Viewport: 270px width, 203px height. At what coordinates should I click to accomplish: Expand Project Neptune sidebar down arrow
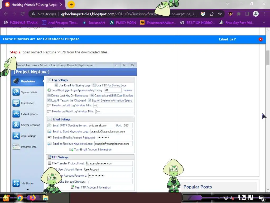pos(27,190)
